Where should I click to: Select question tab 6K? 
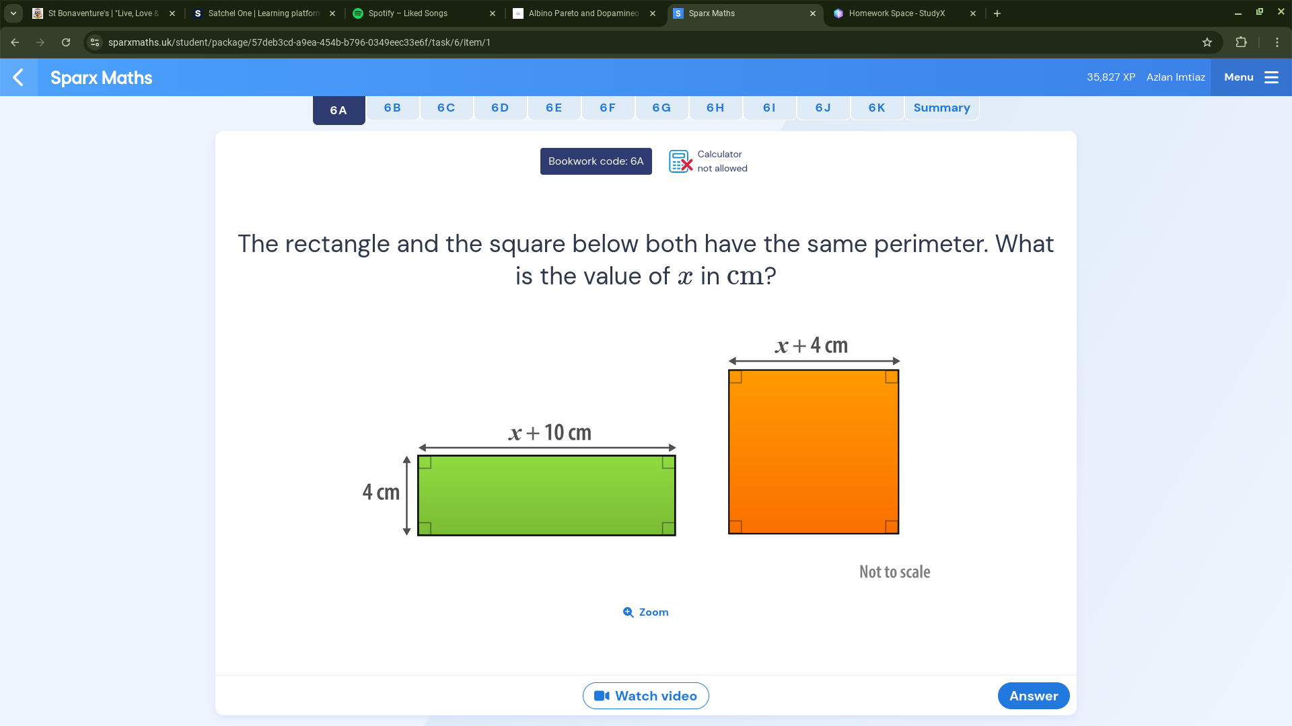coord(877,108)
